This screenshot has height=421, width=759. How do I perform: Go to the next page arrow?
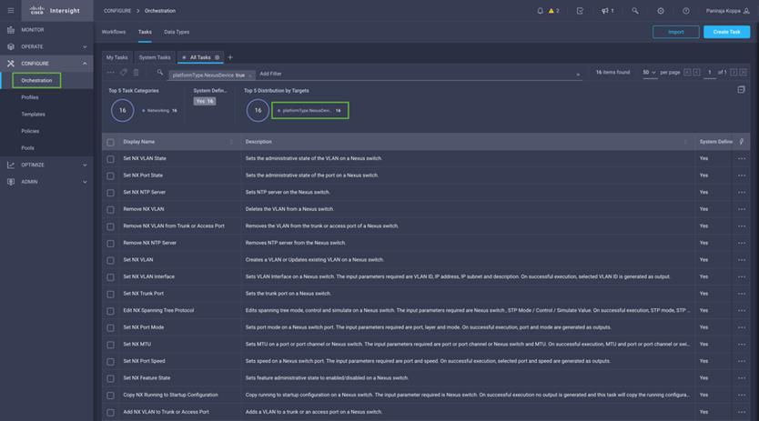pyautogui.click(x=734, y=73)
